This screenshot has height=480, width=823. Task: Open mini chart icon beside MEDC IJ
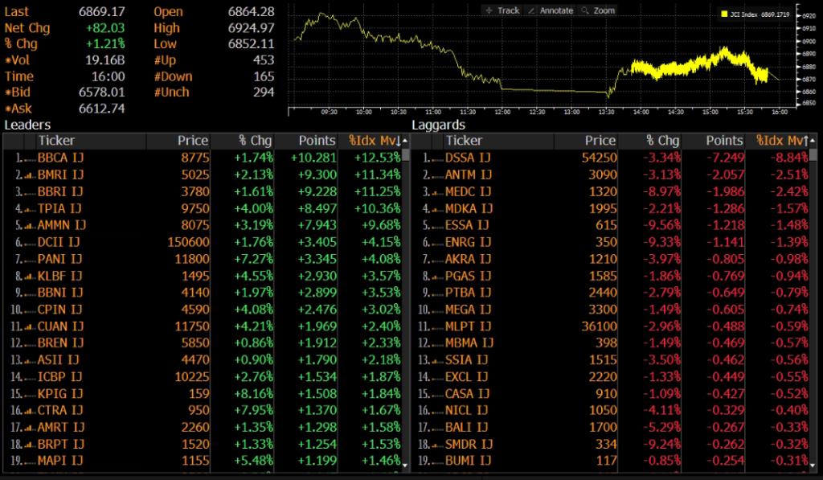[x=438, y=192]
